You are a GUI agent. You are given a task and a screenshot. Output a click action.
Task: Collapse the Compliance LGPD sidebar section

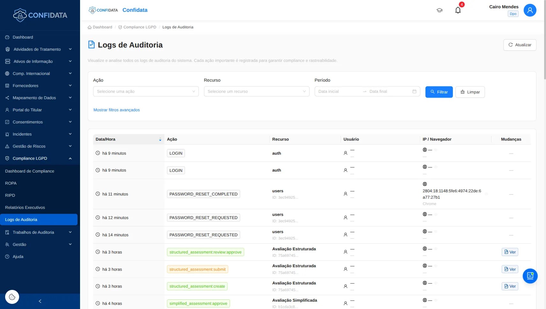(x=39, y=158)
